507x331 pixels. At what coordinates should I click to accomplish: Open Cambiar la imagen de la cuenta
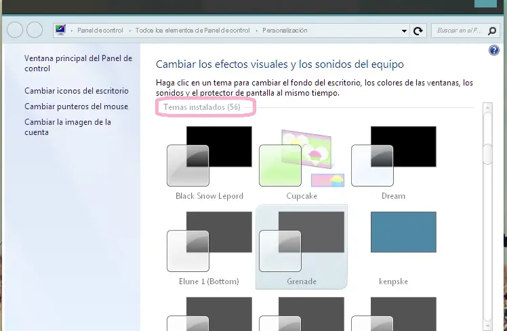coord(68,127)
